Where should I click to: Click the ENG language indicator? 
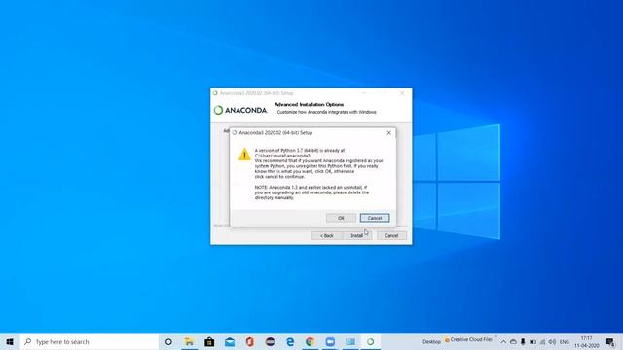pos(565,341)
